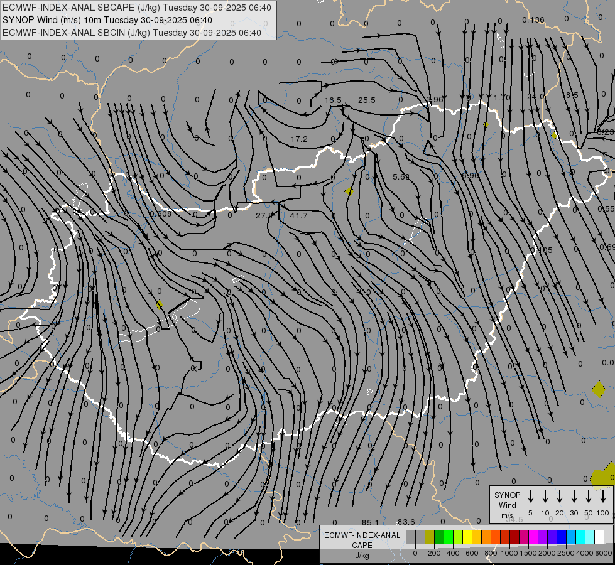Image resolution: width=615 pixels, height=565 pixels.
Task: Click the 1000 label on CAPE scale
Action: click(x=509, y=553)
